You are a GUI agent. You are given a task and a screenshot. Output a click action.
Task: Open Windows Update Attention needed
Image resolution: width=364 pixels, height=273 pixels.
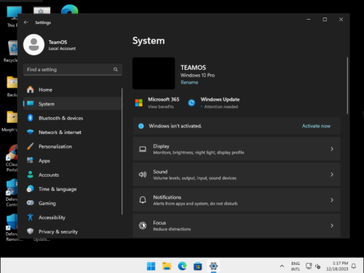(x=214, y=103)
